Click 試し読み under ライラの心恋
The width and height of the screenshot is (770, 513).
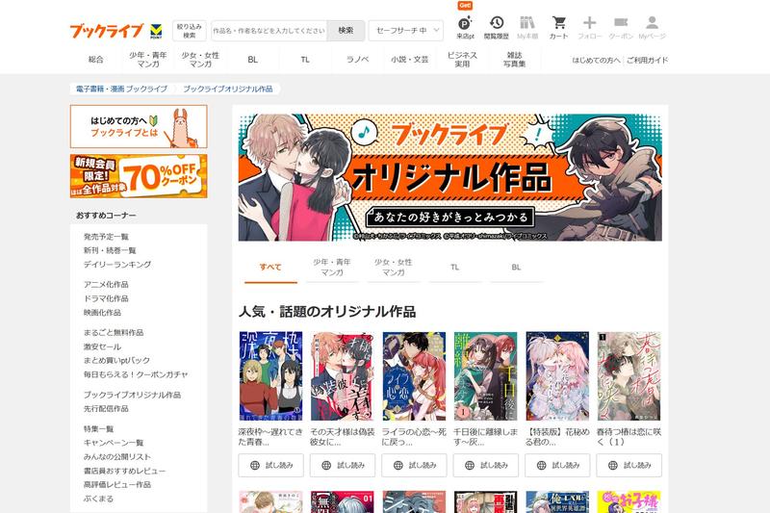(414, 466)
